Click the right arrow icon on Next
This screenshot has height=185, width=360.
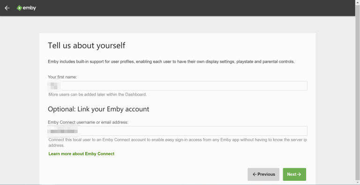coord(299,174)
